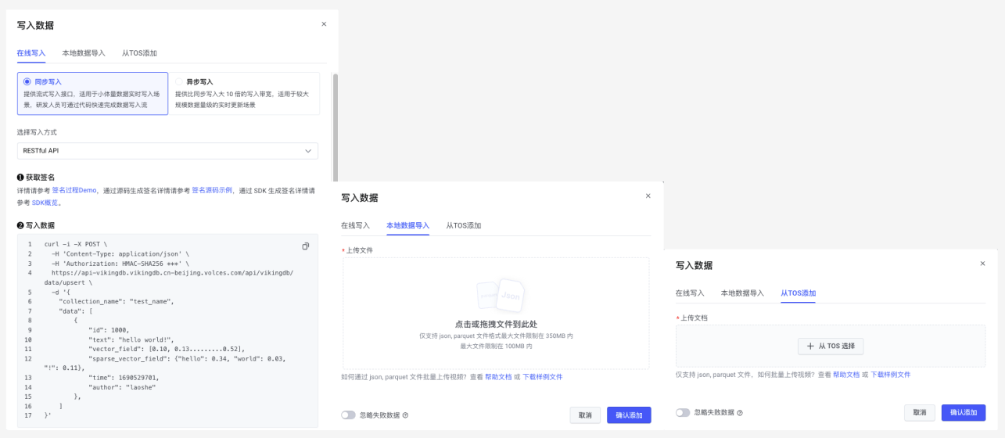Toggle 忽略失败数据 switch in TOS dialog
The image size is (1005, 438).
pyautogui.click(x=683, y=412)
